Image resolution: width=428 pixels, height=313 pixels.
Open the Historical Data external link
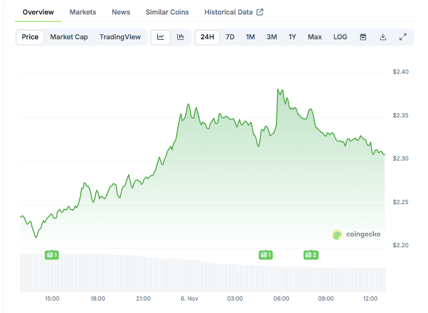[233, 12]
